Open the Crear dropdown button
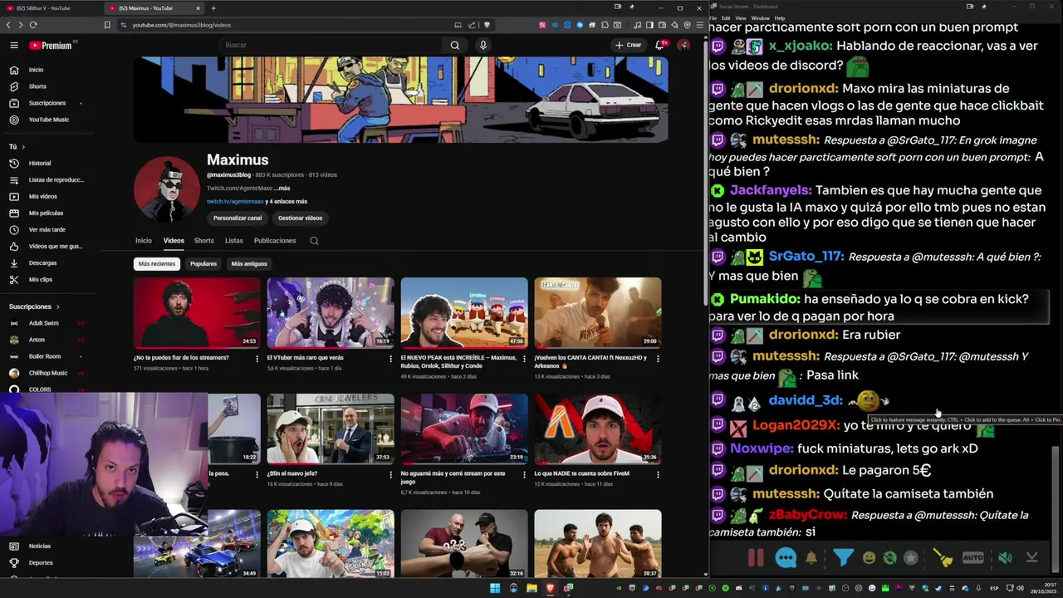 629,45
